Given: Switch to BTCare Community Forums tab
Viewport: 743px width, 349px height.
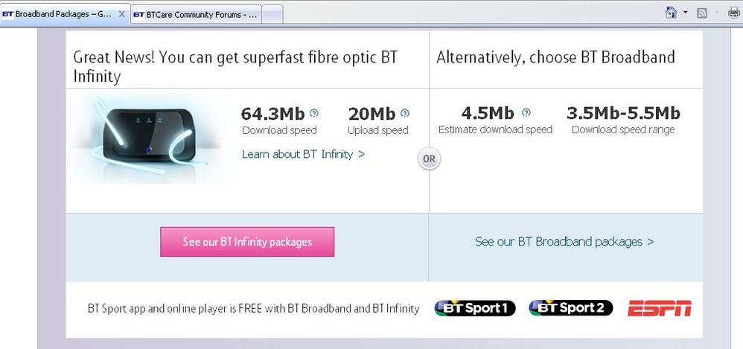Looking at the screenshot, I should pos(195,15).
